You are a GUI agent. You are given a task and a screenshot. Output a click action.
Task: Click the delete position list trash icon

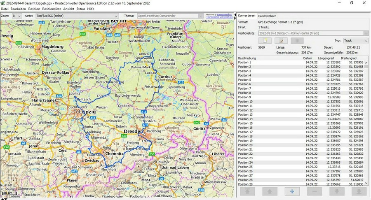tap(297, 41)
